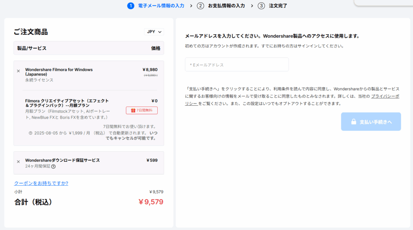The image size is (413, 230).
Task: Click the Wondershareダウンロード保証サービス title
Action: (63, 160)
